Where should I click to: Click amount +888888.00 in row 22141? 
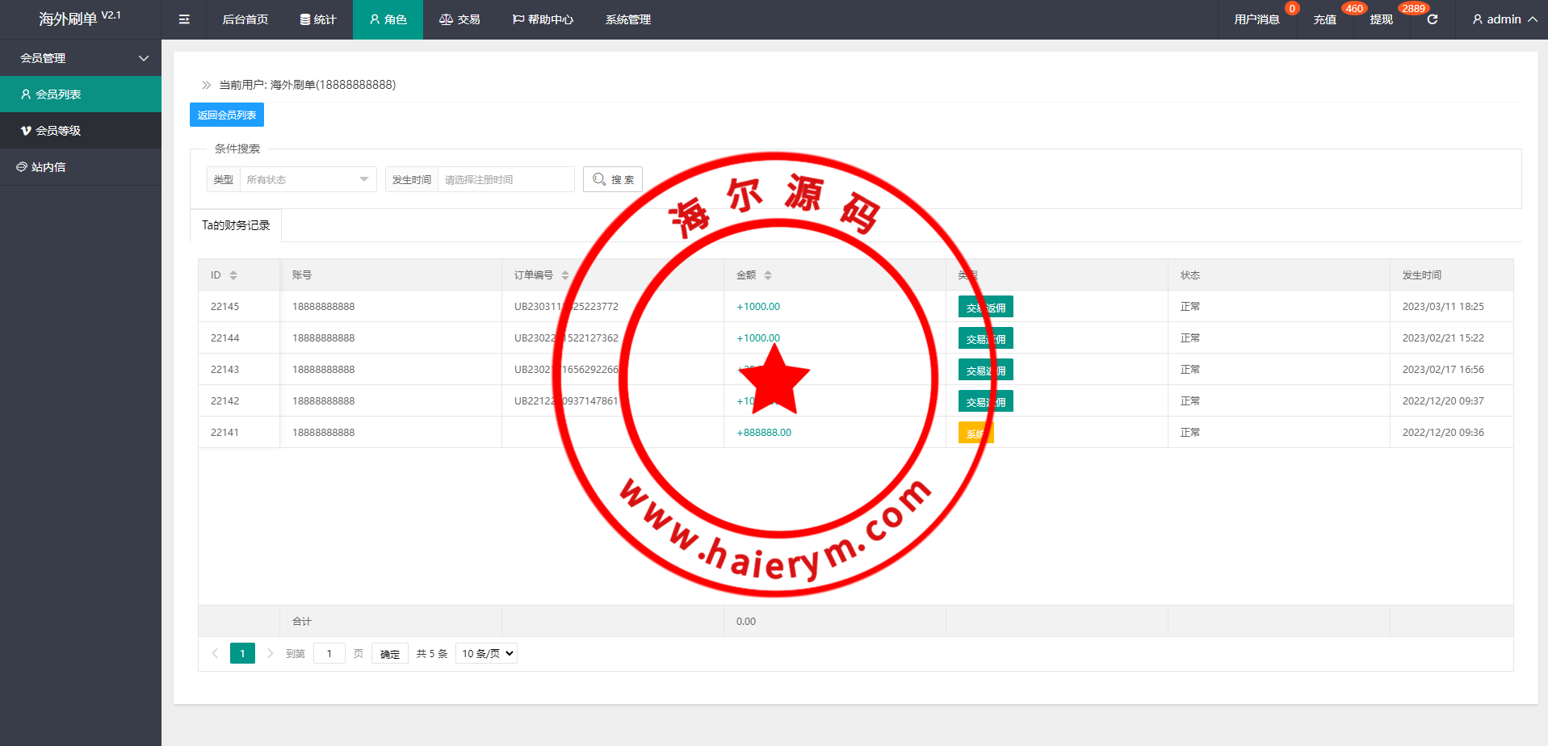coord(764,433)
